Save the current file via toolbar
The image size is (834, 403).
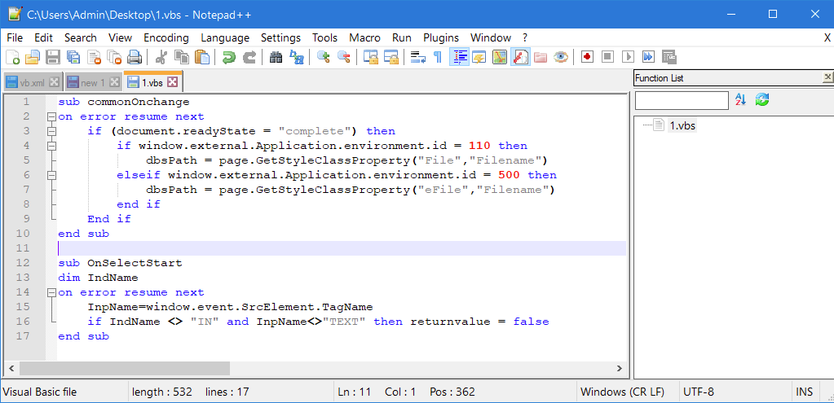(53, 57)
